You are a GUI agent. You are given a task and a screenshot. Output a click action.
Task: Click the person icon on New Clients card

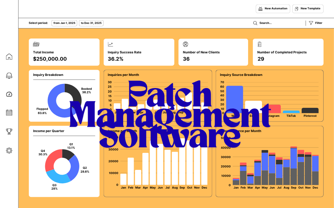tap(185, 44)
